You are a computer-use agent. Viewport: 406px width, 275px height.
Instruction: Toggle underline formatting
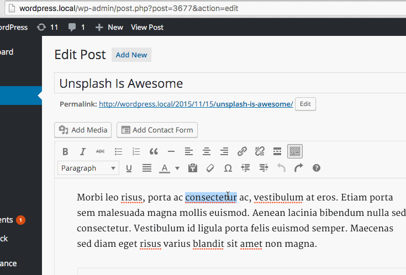(129, 168)
